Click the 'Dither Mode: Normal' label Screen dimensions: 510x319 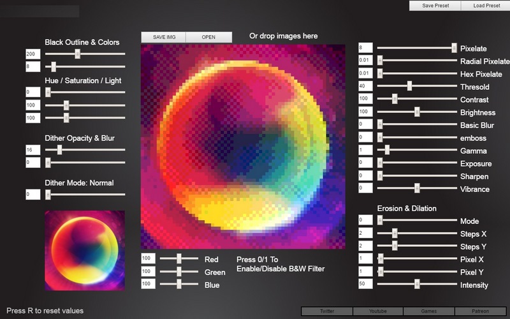[x=79, y=182]
